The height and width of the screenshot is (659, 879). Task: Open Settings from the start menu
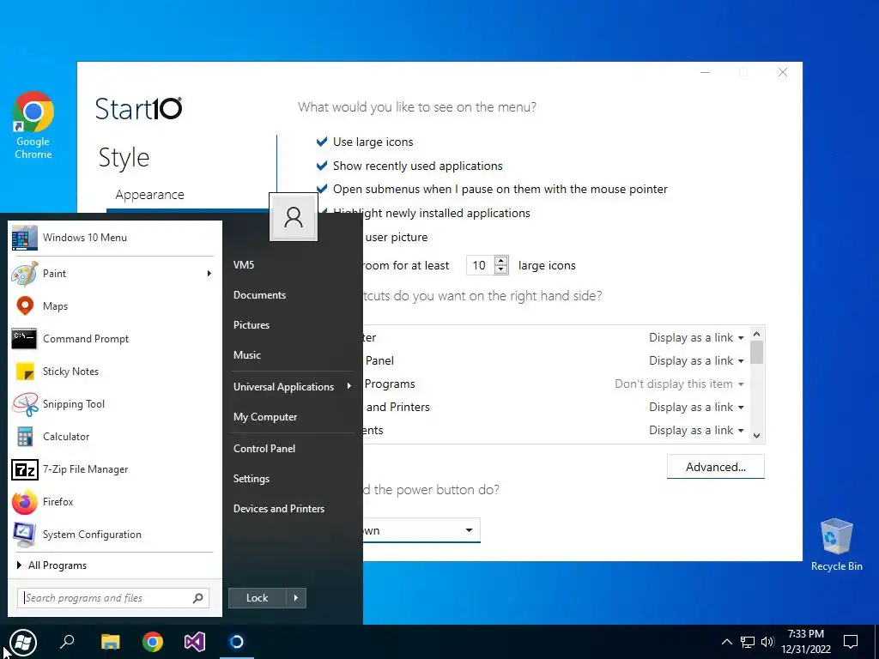click(252, 479)
